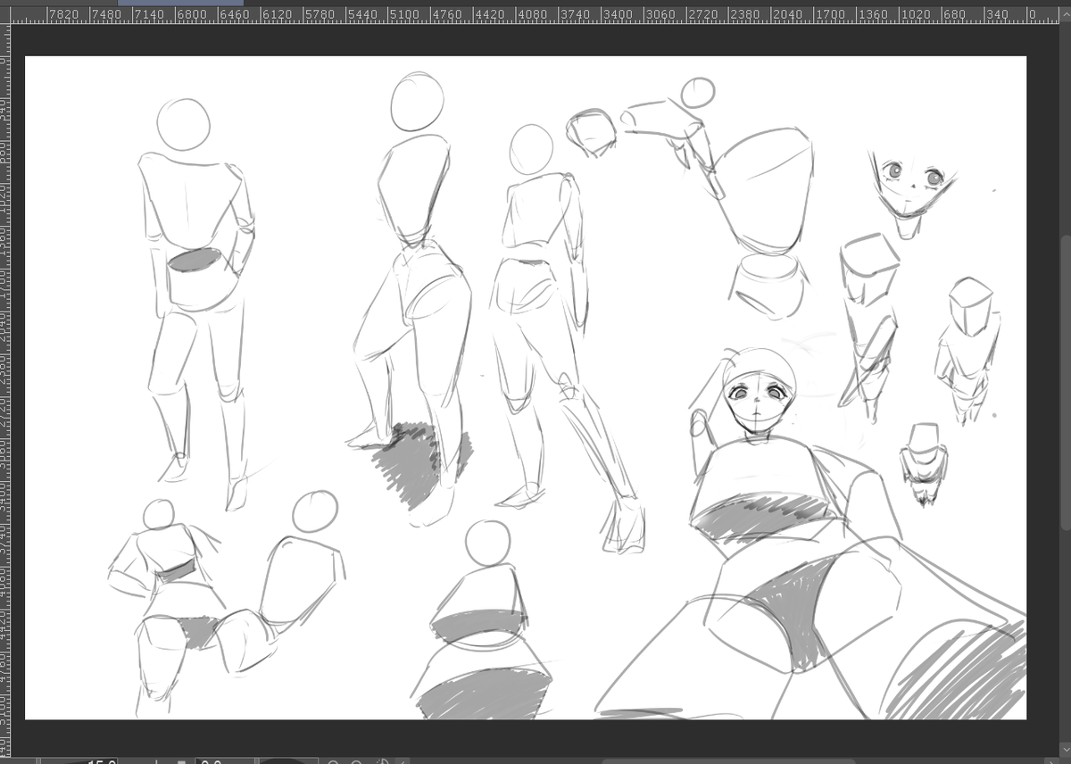Click the horizontal ruler at mark 5780

click(x=320, y=14)
